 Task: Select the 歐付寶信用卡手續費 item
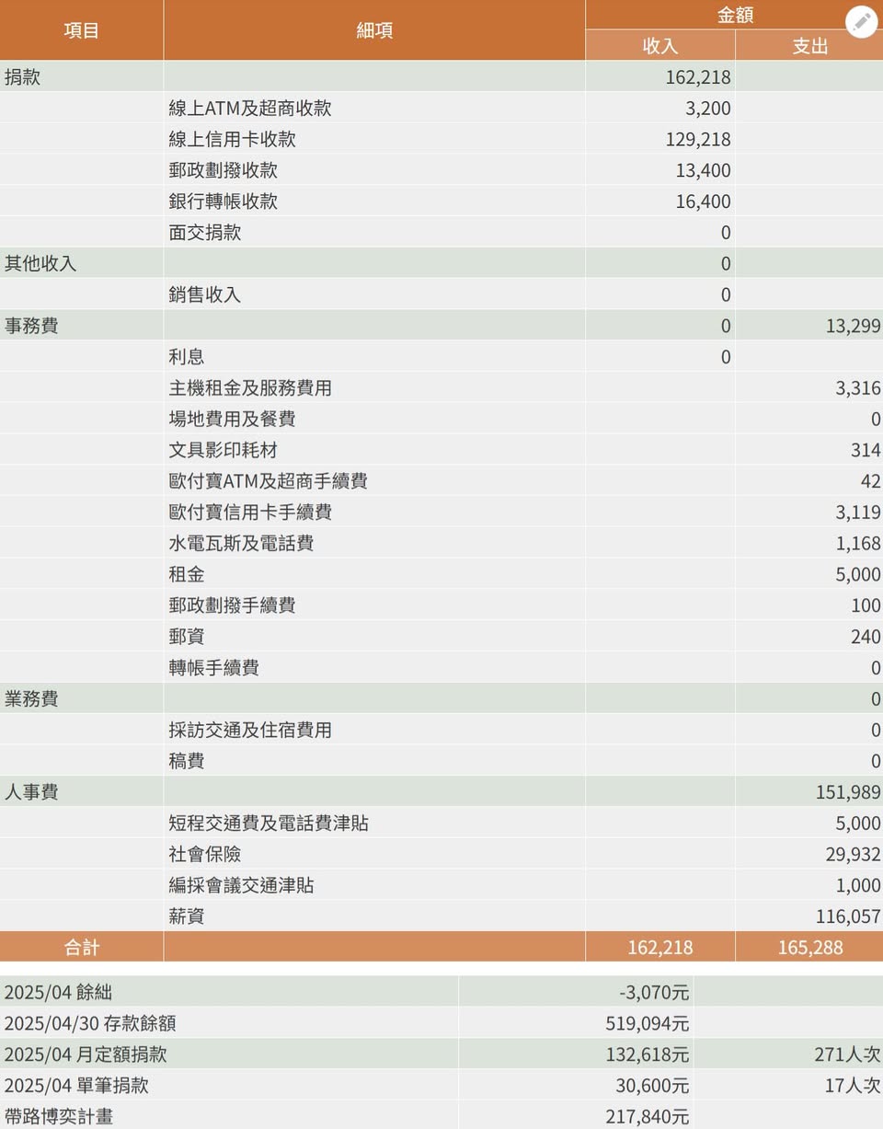click(x=249, y=513)
